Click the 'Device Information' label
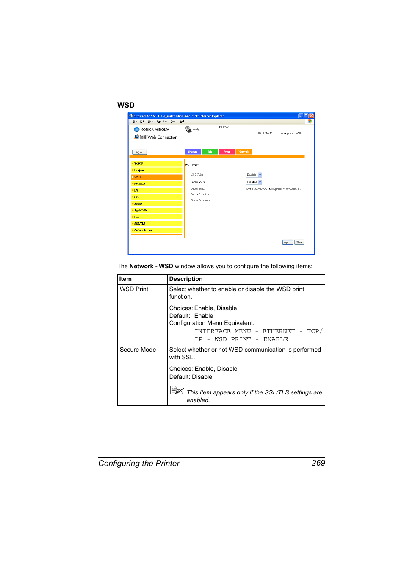Screen dimensions: 404x572 point(202,200)
